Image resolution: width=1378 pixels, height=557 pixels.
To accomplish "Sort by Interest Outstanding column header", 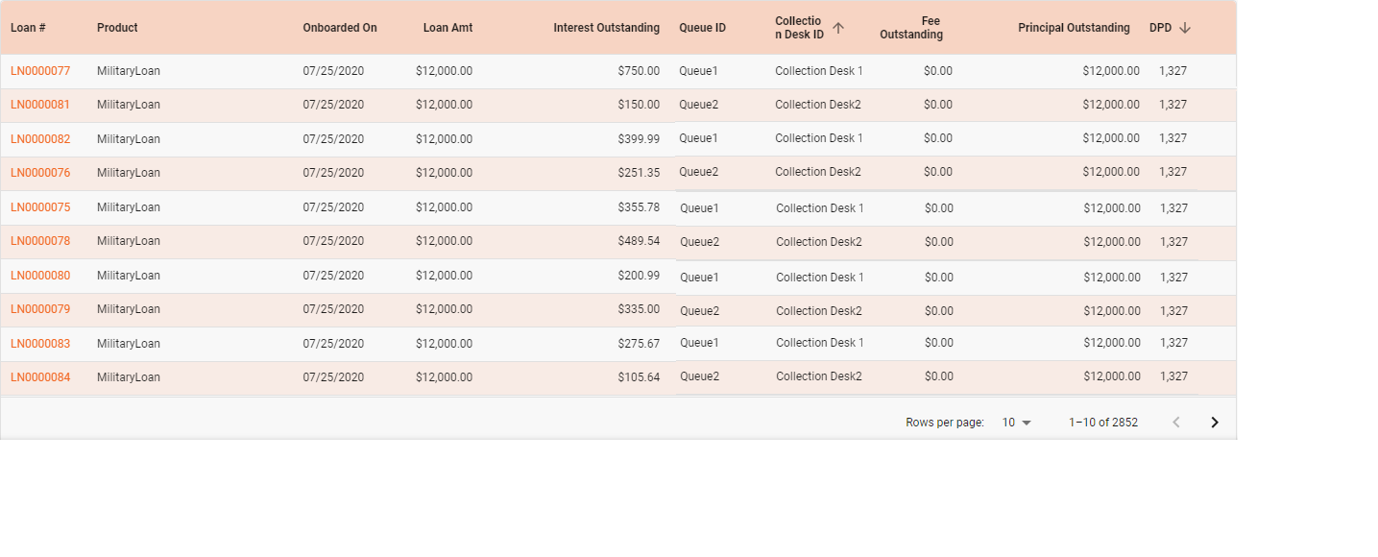I will point(607,28).
